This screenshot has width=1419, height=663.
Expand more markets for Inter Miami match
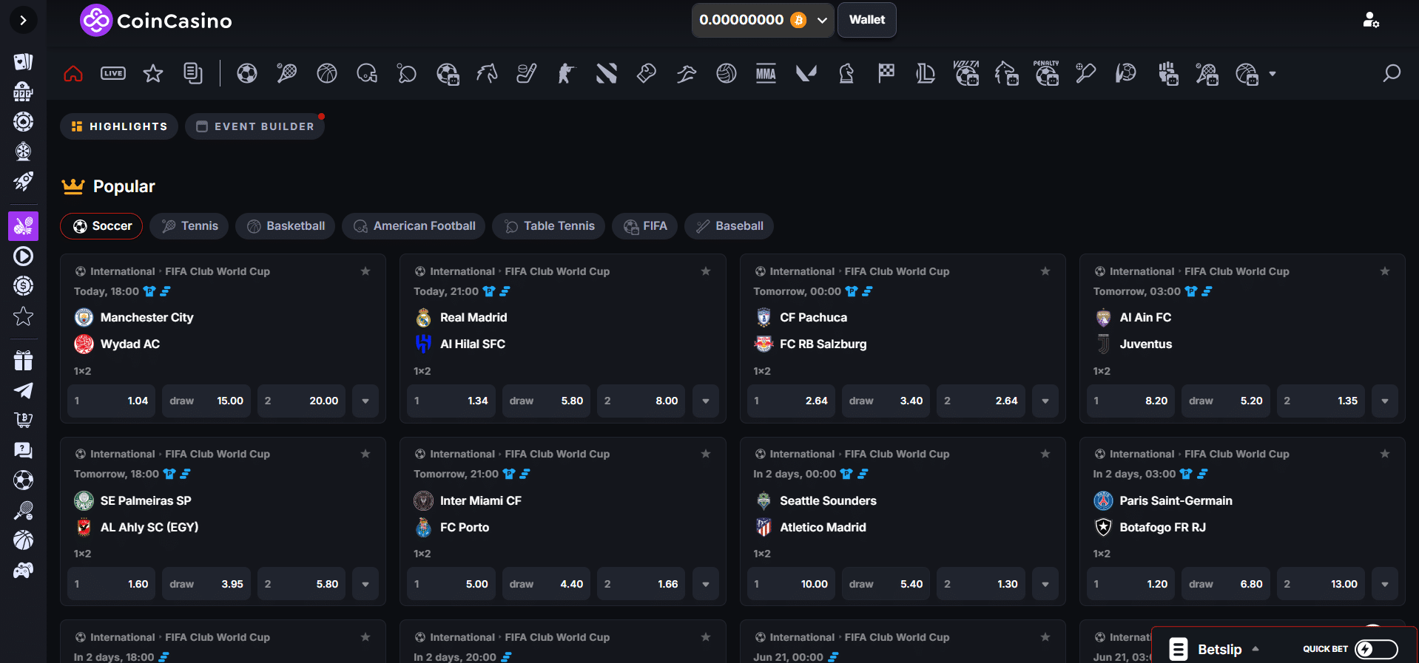(x=706, y=584)
